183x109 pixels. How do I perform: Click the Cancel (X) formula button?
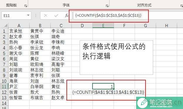point(46,15)
